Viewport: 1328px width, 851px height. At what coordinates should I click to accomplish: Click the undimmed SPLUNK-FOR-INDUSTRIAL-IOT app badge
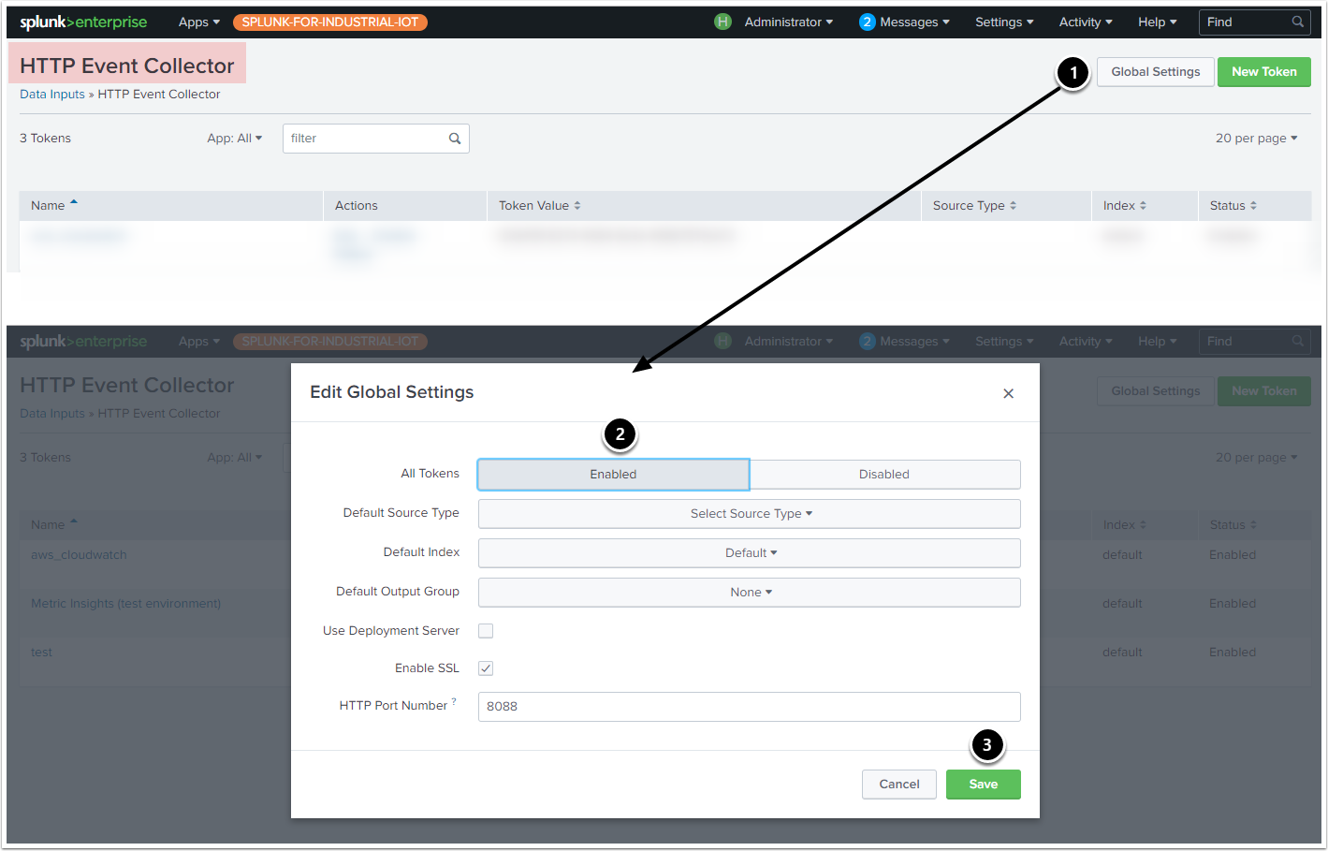[329, 22]
